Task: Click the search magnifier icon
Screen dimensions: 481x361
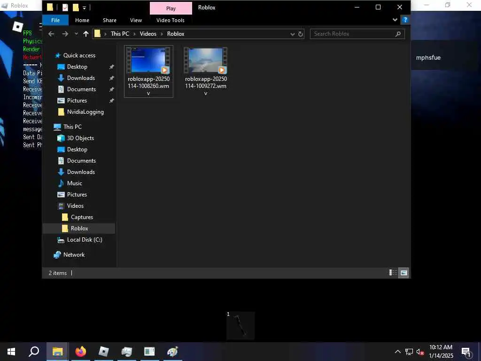Action: [x=398, y=34]
